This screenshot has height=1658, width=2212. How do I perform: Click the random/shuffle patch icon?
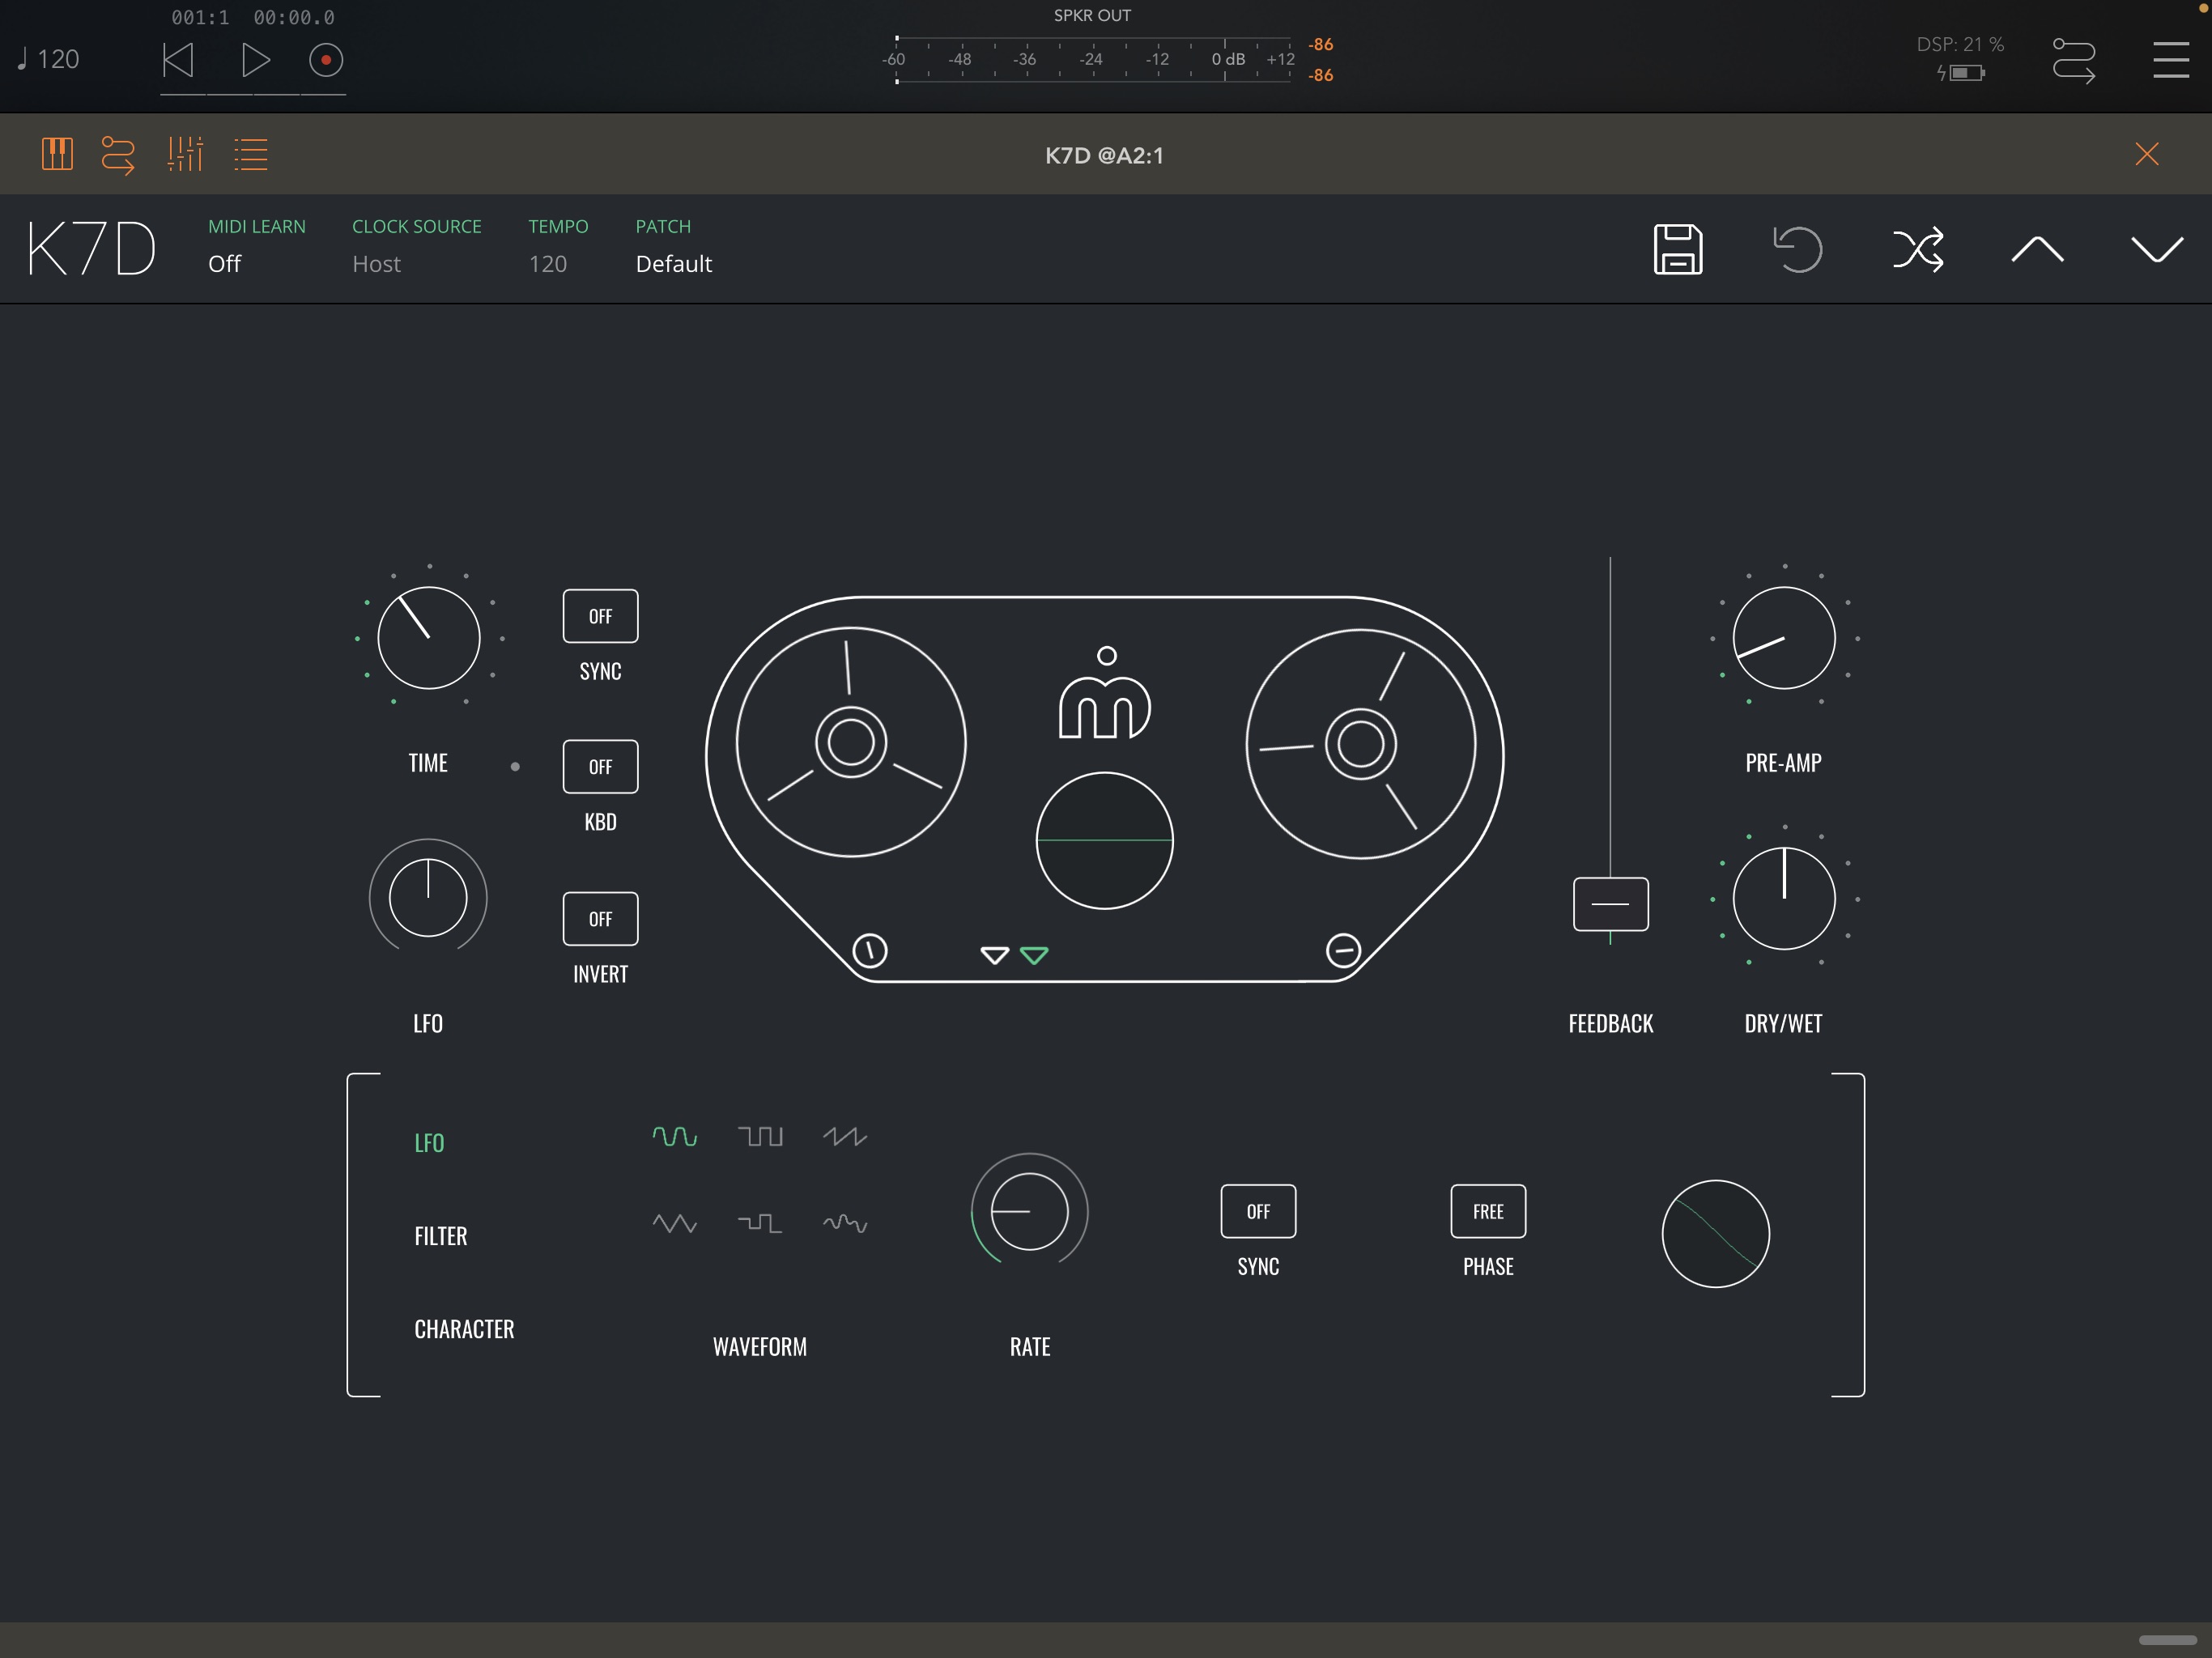pyautogui.click(x=1917, y=245)
